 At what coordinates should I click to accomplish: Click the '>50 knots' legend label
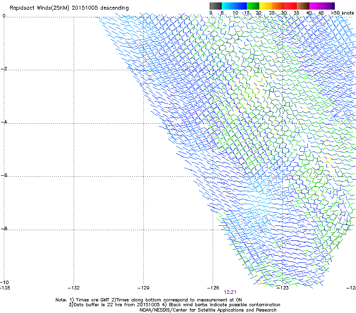pyautogui.click(x=342, y=13)
